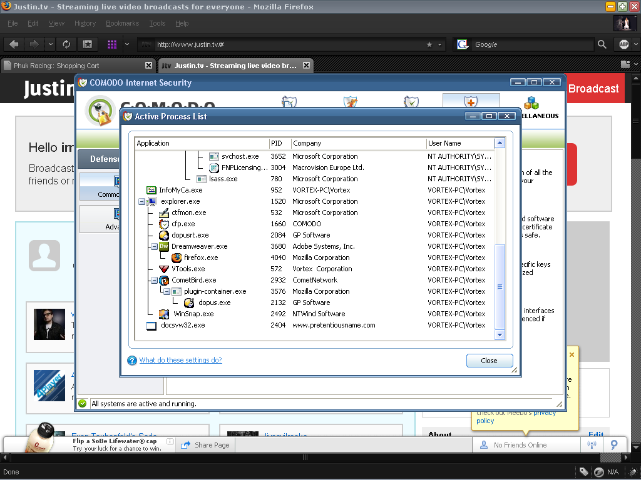This screenshot has width=641, height=480.
Task: Collapse the explorer.exe tree node
Action: [x=141, y=202]
